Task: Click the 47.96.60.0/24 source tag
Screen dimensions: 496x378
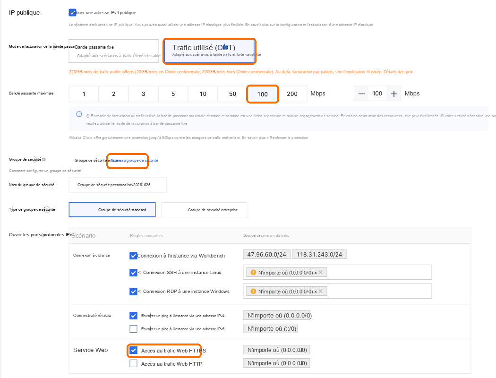Action: (267, 255)
